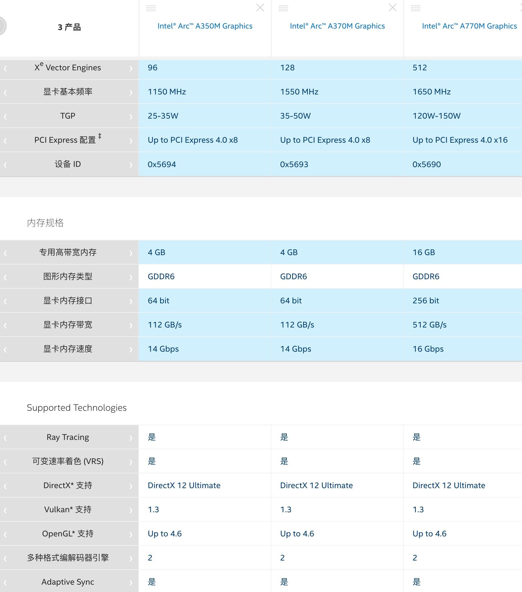Image resolution: width=522 pixels, height=592 pixels.
Task: Click right chevron on PCI Express 配置 row
Action: (131, 141)
